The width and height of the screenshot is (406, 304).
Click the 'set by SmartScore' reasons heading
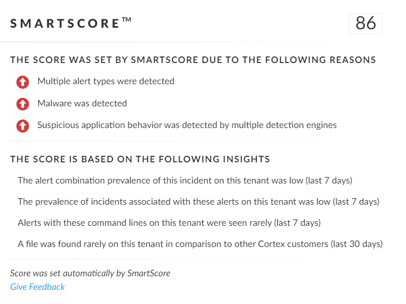click(193, 60)
